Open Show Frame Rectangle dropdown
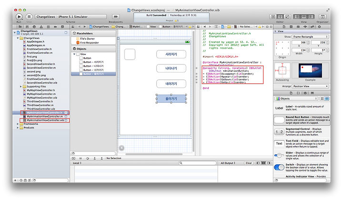This screenshot has width=343, height=200. point(310,37)
